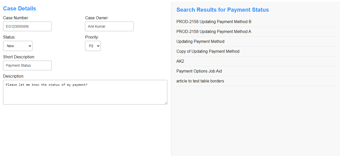Click the Case Owner label

97,18
